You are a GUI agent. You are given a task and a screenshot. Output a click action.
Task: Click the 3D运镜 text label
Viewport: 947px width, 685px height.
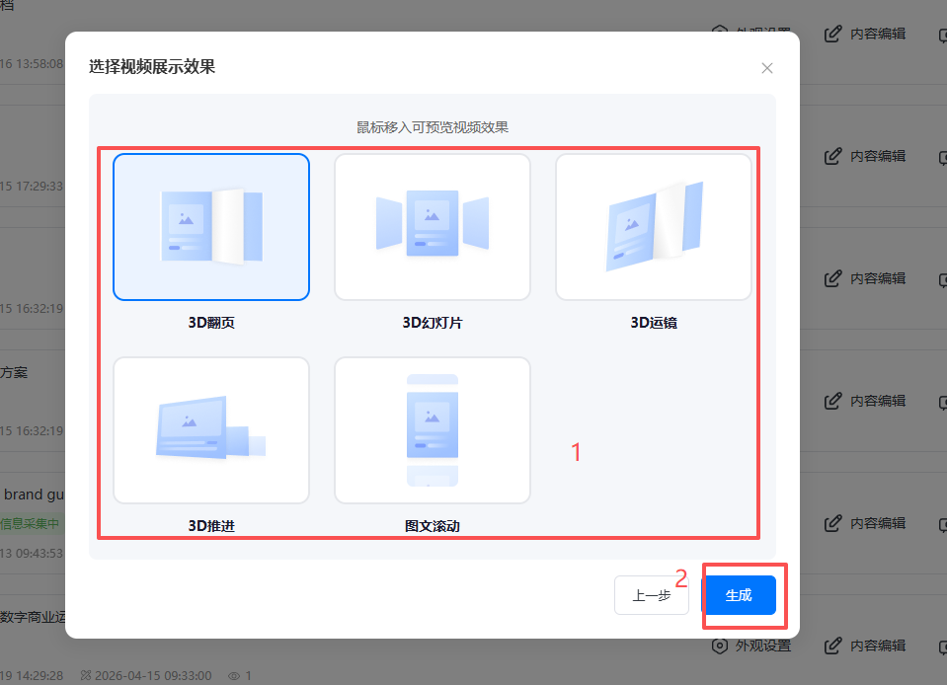click(654, 323)
